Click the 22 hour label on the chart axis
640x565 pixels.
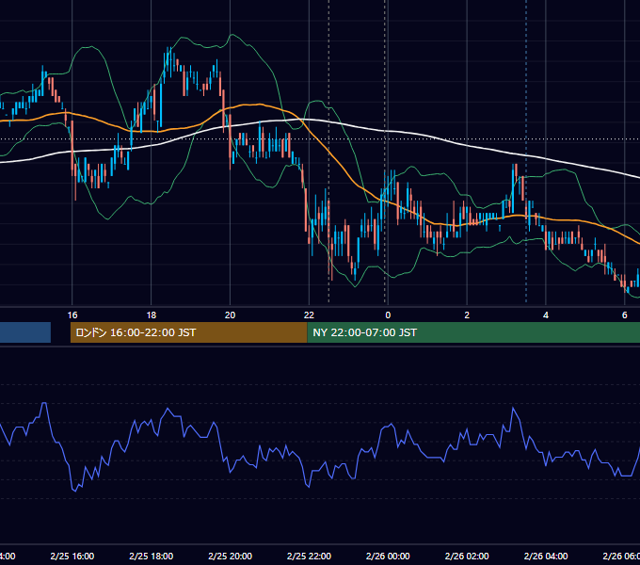point(309,315)
